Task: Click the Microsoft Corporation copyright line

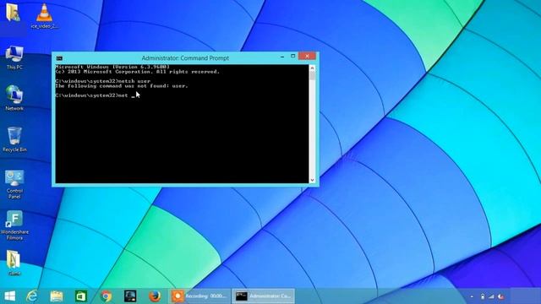Action: point(137,72)
